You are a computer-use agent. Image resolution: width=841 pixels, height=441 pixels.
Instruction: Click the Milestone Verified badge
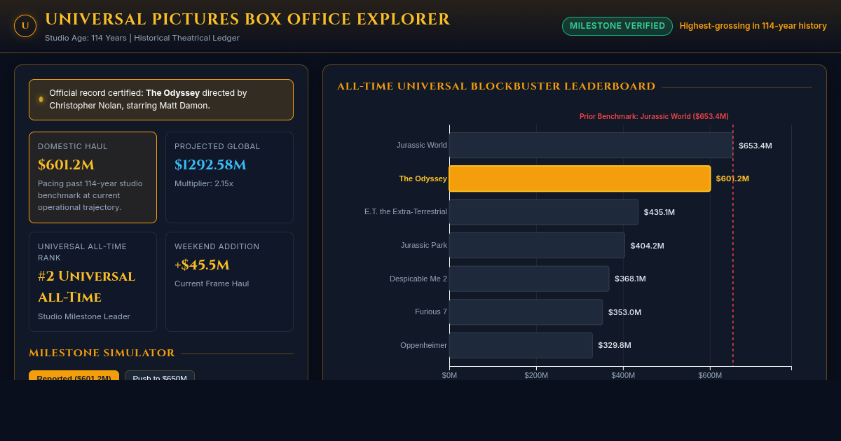tap(617, 26)
